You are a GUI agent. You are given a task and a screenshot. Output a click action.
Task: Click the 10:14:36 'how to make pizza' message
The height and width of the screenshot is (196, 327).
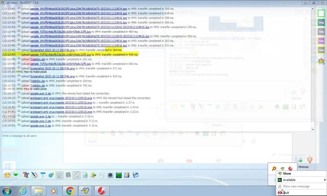coord(35,89)
